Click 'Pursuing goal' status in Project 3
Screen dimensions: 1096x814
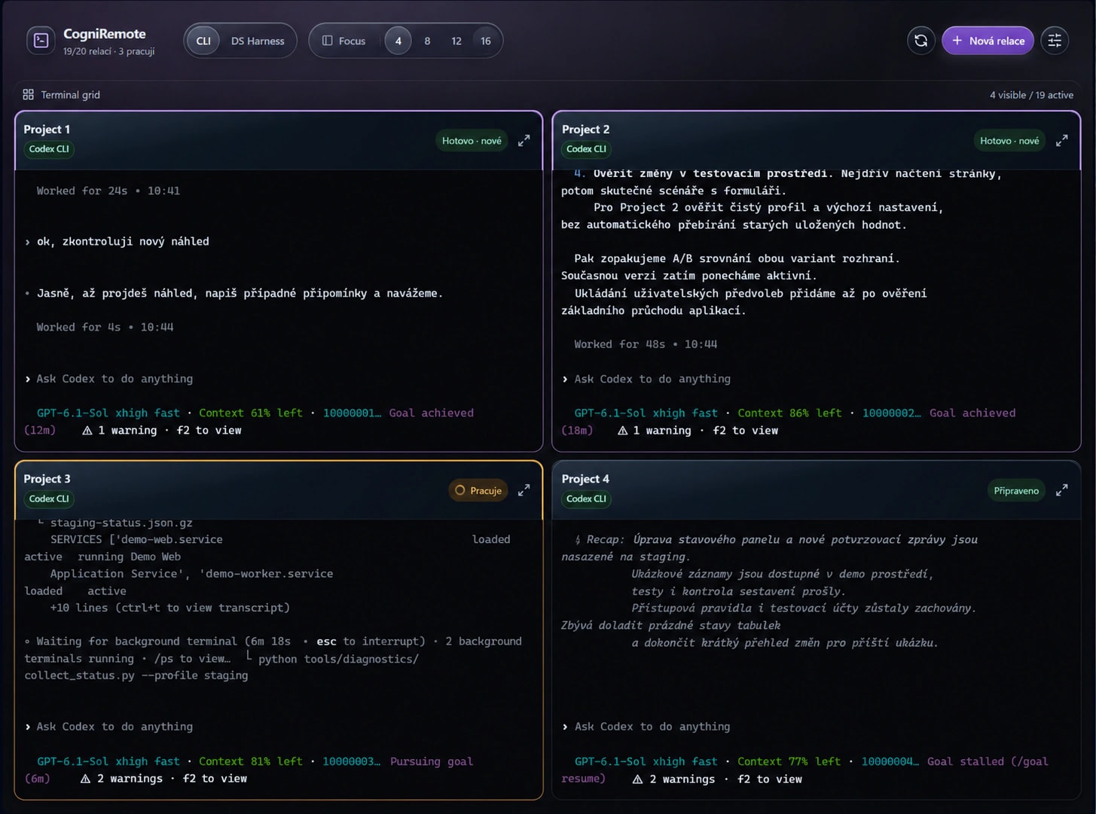(432, 761)
